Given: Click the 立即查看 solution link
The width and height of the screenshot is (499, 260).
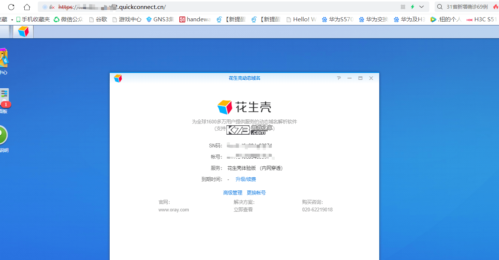Looking at the screenshot, I should click(x=243, y=210).
